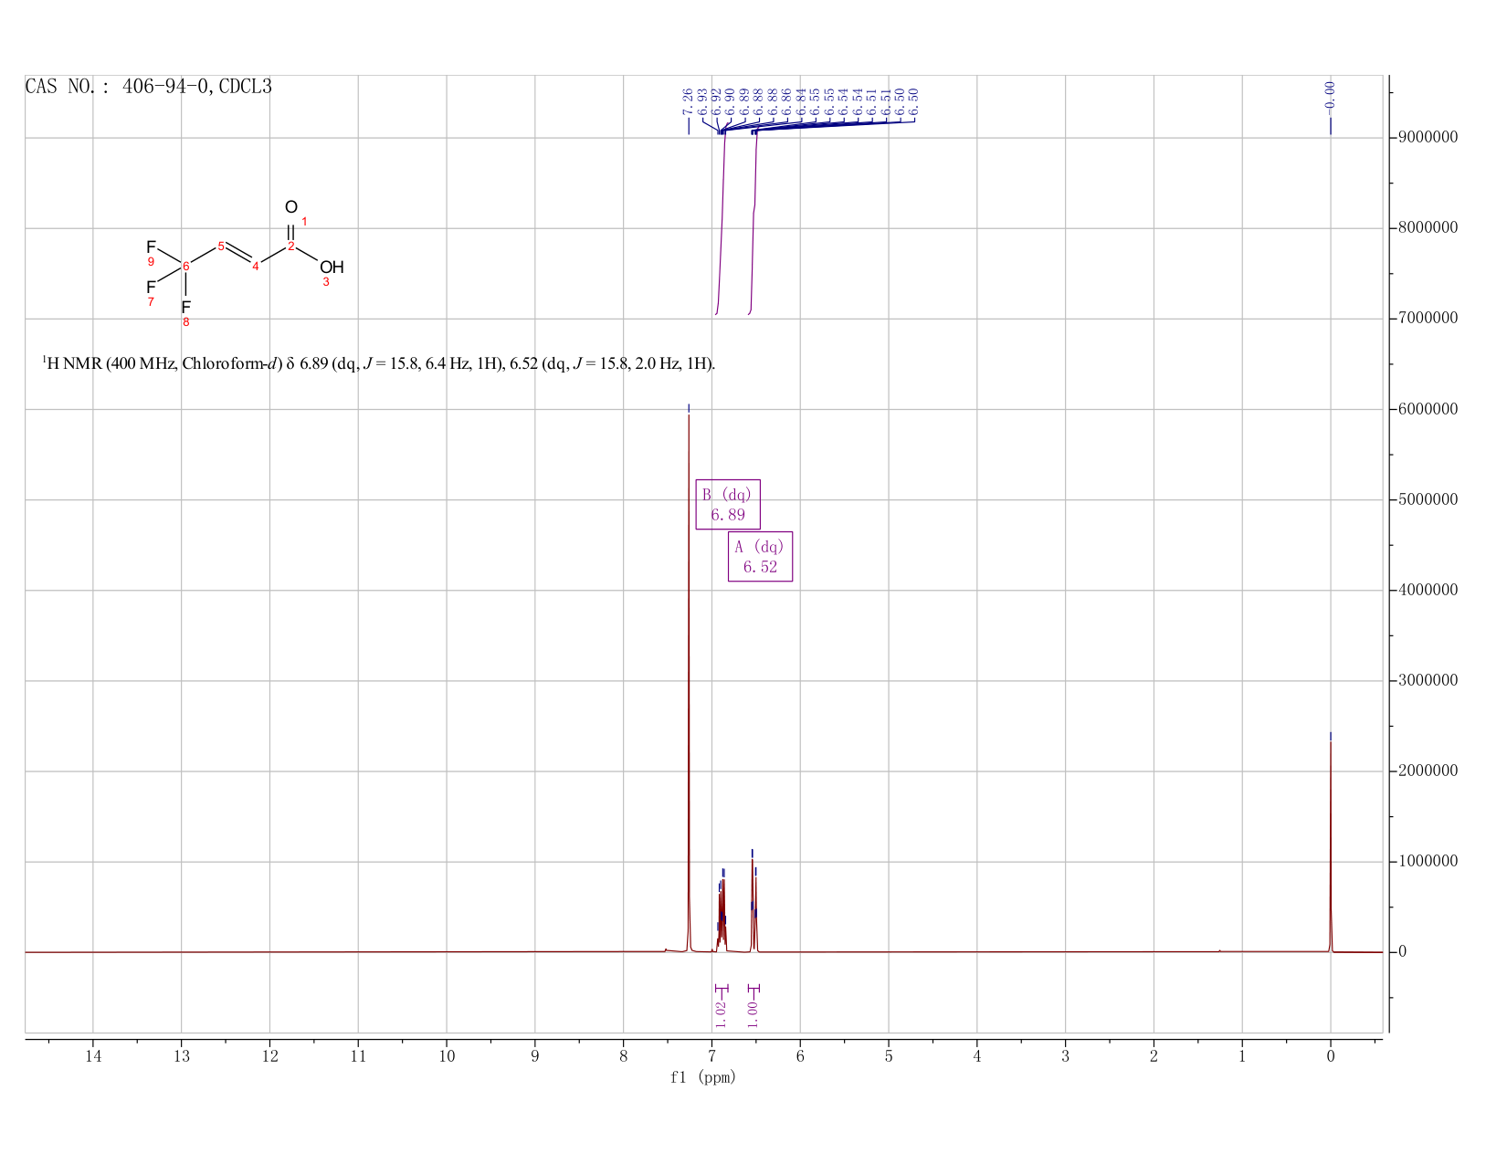Click carbon atom 4 in the structure

256,267
